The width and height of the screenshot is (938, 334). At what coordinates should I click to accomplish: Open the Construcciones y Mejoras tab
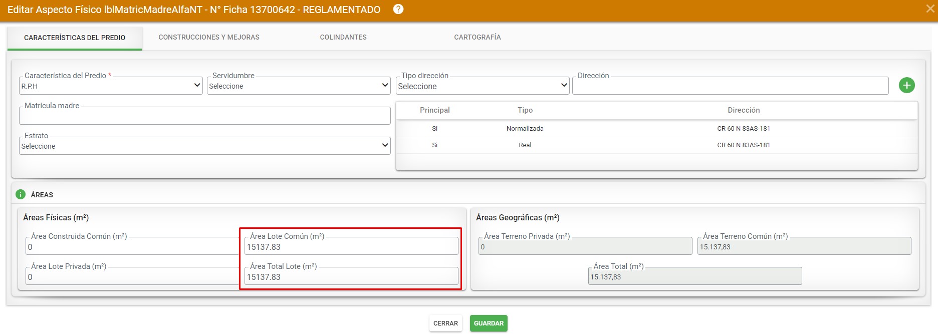pyautogui.click(x=209, y=37)
